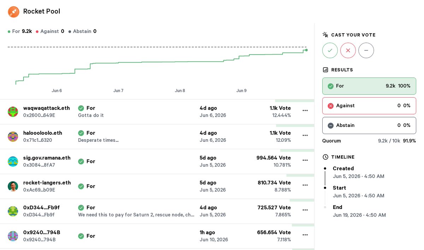Click the Start timeline marker
The width and height of the screenshot is (424, 250).
pyautogui.click(x=325, y=188)
